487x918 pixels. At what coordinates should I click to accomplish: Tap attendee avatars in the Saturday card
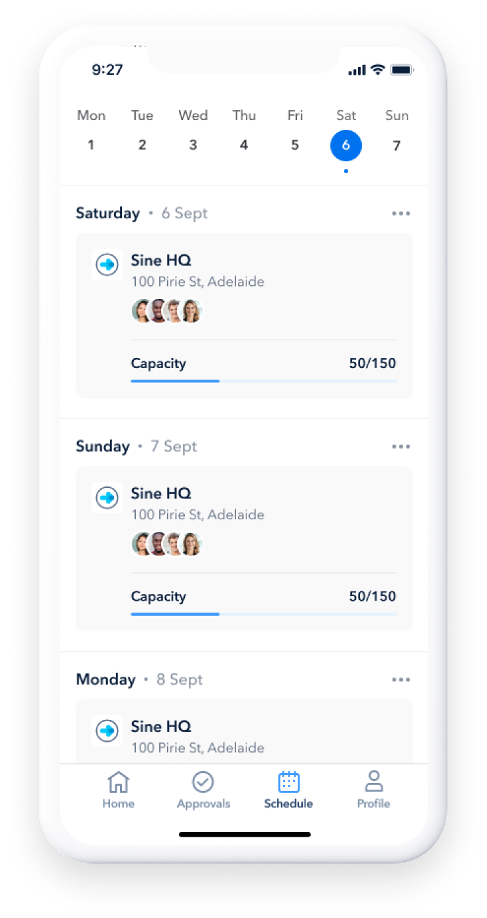pyautogui.click(x=167, y=311)
